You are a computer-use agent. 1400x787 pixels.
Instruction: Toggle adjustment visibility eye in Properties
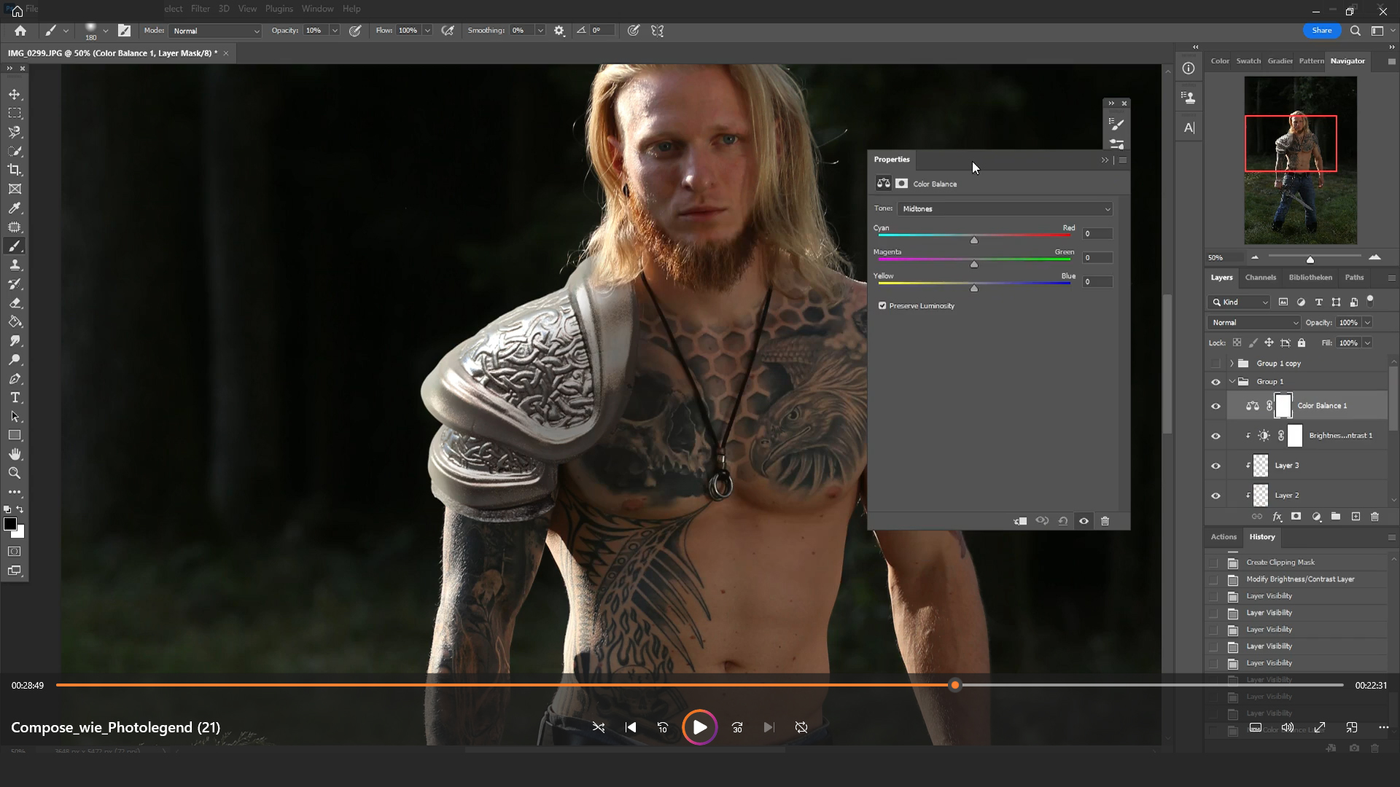tap(1084, 521)
